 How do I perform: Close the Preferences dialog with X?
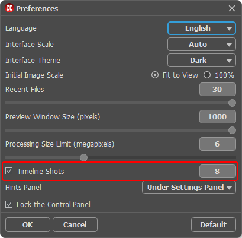point(232,8)
